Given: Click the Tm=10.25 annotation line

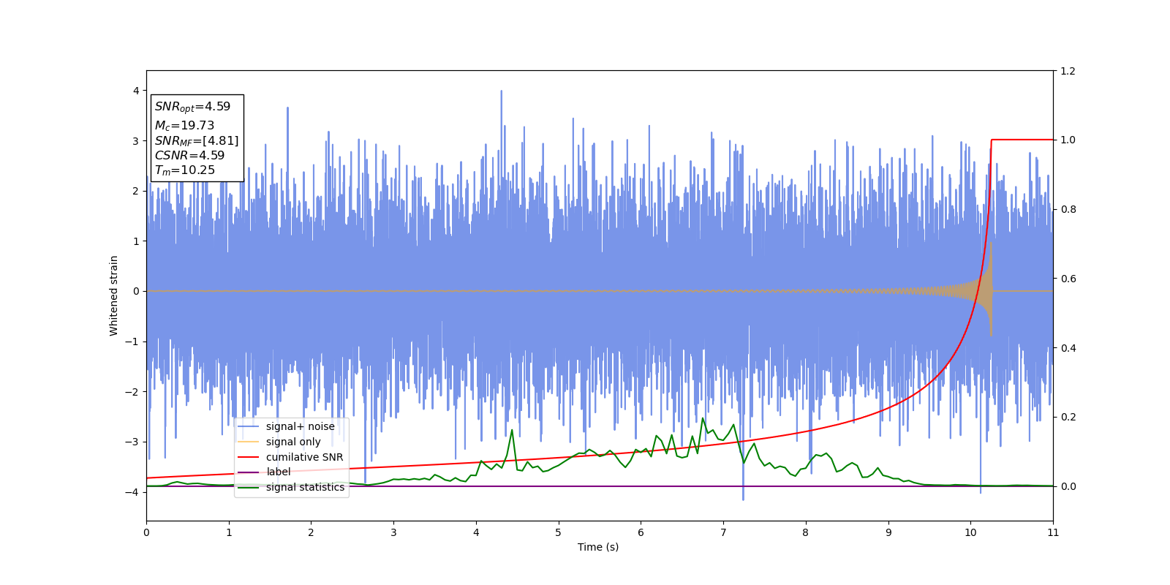Looking at the screenshot, I should (x=184, y=170).
